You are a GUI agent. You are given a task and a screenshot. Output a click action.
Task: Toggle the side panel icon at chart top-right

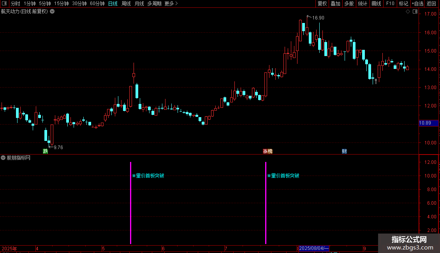pyautogui.click(x=415, y=12)
